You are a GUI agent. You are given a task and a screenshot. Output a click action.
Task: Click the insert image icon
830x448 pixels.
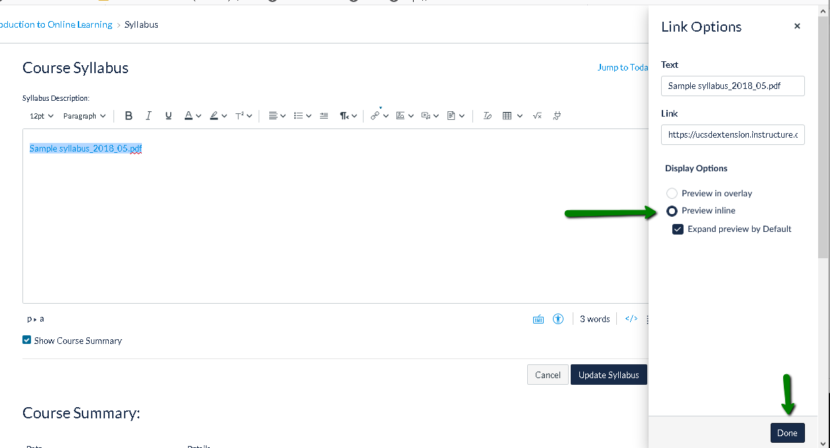click(400, 116)
